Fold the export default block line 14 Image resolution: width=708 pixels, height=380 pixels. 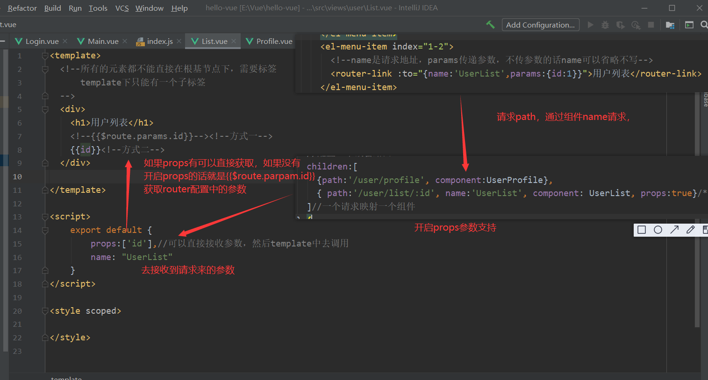click(45, 230)
